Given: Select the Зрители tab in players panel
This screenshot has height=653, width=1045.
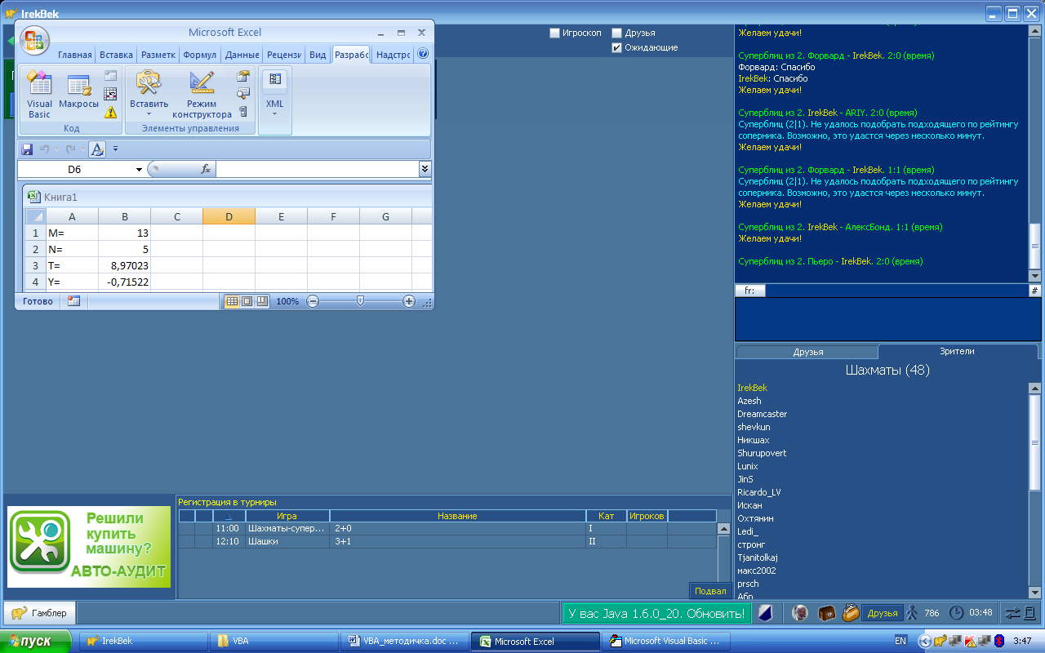Looking at the screenshot, I should click(x=957, y=351).
